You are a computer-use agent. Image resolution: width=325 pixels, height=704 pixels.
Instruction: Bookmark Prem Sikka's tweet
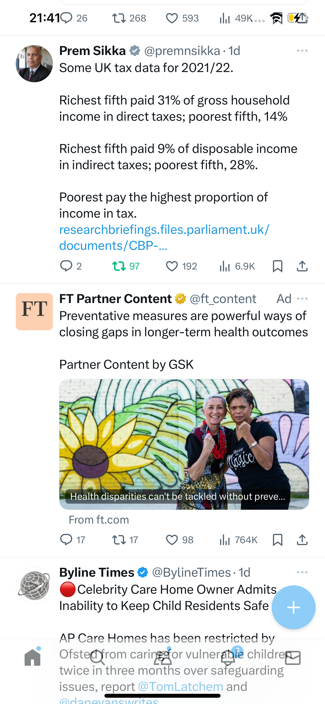click(x=277, y=266)
